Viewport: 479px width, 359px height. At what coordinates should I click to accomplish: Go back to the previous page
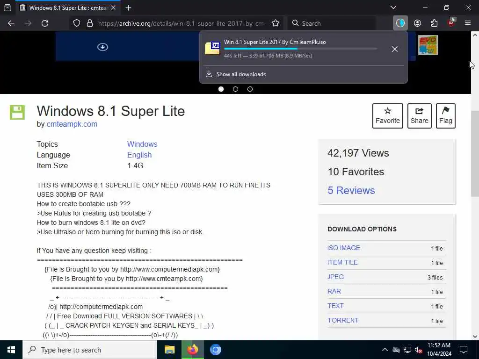click(x=11, y=23)
